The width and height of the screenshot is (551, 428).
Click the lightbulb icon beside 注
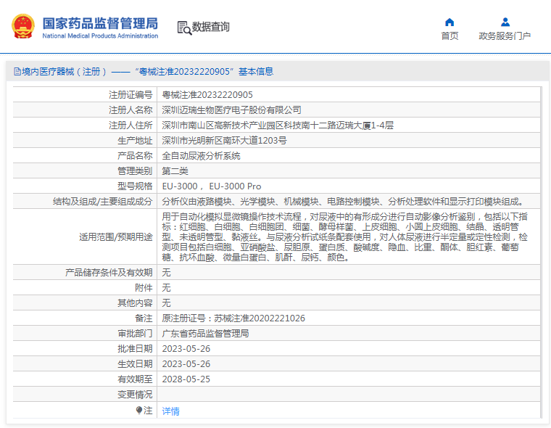click(x=139, y=410)
